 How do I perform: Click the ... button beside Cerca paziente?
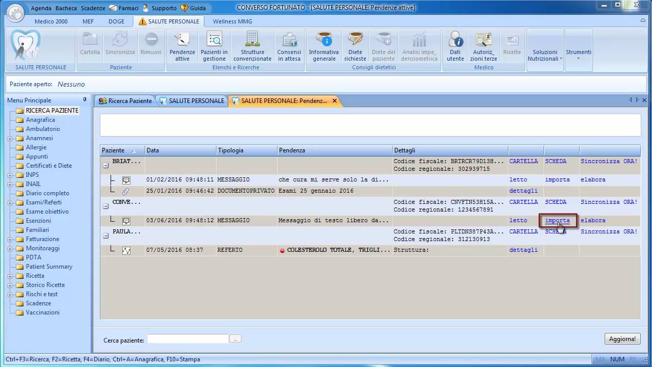point(235,339)
